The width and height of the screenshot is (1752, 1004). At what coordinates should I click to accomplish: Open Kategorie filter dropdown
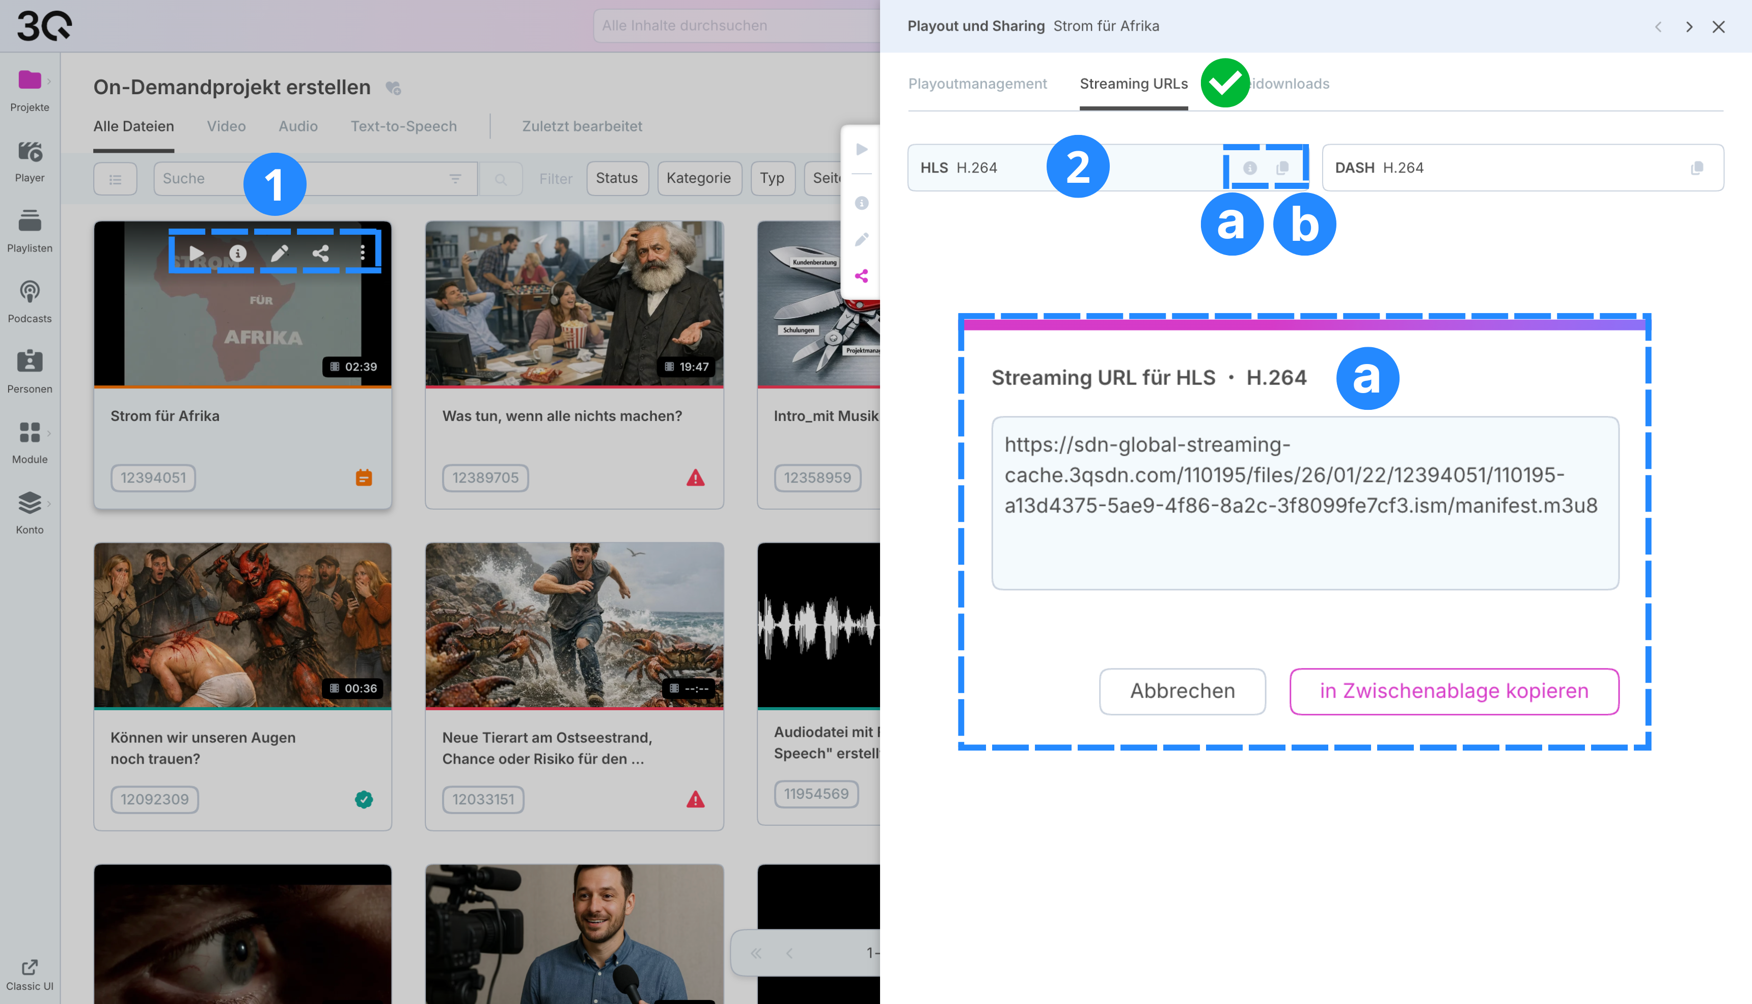coord(698,179)
